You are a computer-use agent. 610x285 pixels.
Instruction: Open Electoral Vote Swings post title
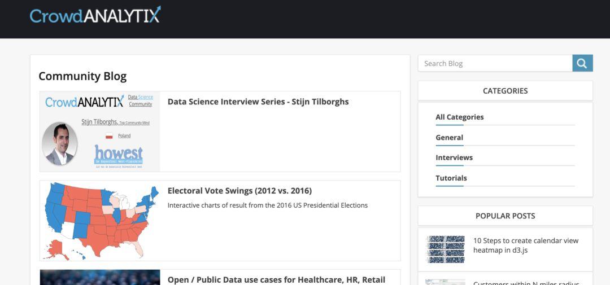239,191
